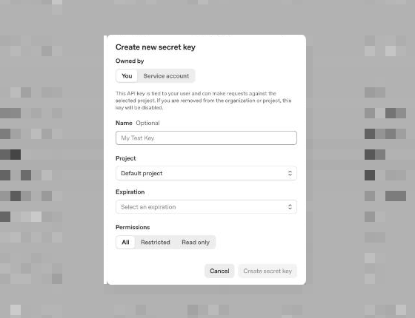
Task: Select the You ownership option
Action: coord(127,76)
